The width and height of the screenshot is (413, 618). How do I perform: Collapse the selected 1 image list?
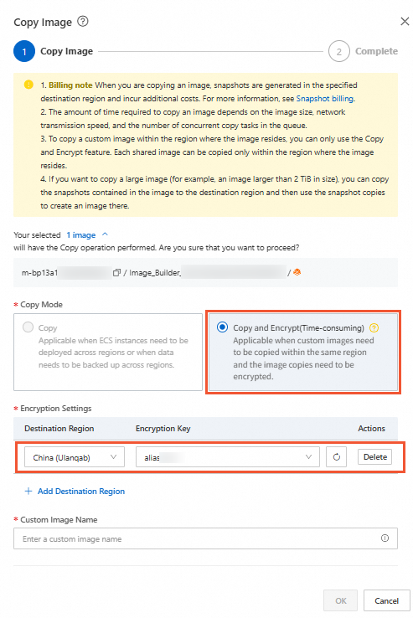coord(105,234)
